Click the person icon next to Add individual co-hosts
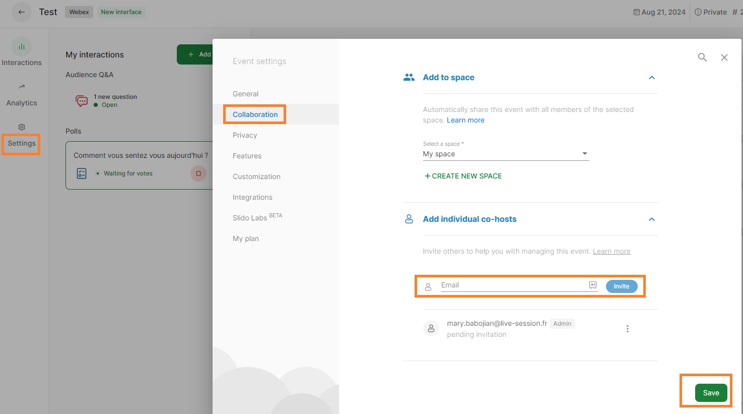 tap(409, 219)
